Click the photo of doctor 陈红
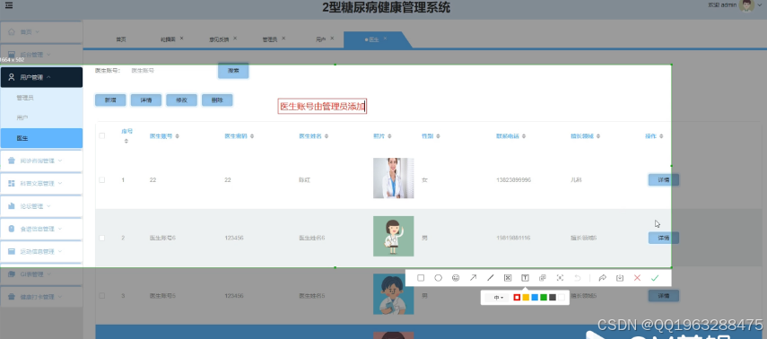 (393, 178)
